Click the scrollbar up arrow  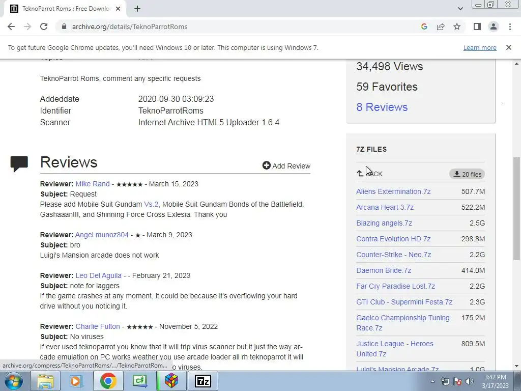pyautogui.click(x=516, y=64)
